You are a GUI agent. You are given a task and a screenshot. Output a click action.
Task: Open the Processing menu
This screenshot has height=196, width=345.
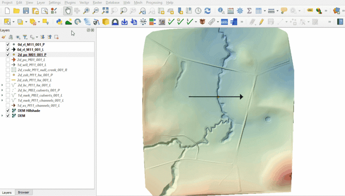[154, 3]
